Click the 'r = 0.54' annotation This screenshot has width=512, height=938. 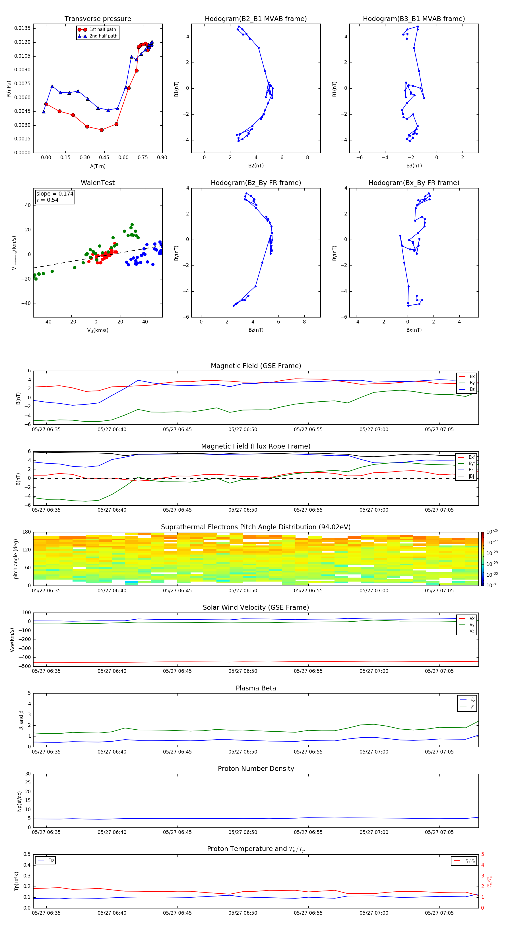48,200
